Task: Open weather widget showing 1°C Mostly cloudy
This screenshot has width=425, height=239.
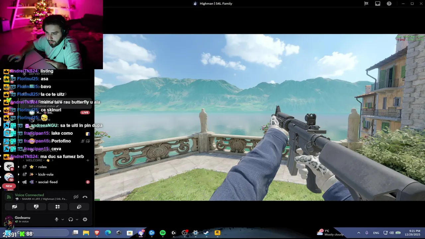Action: tap(331, 233)
